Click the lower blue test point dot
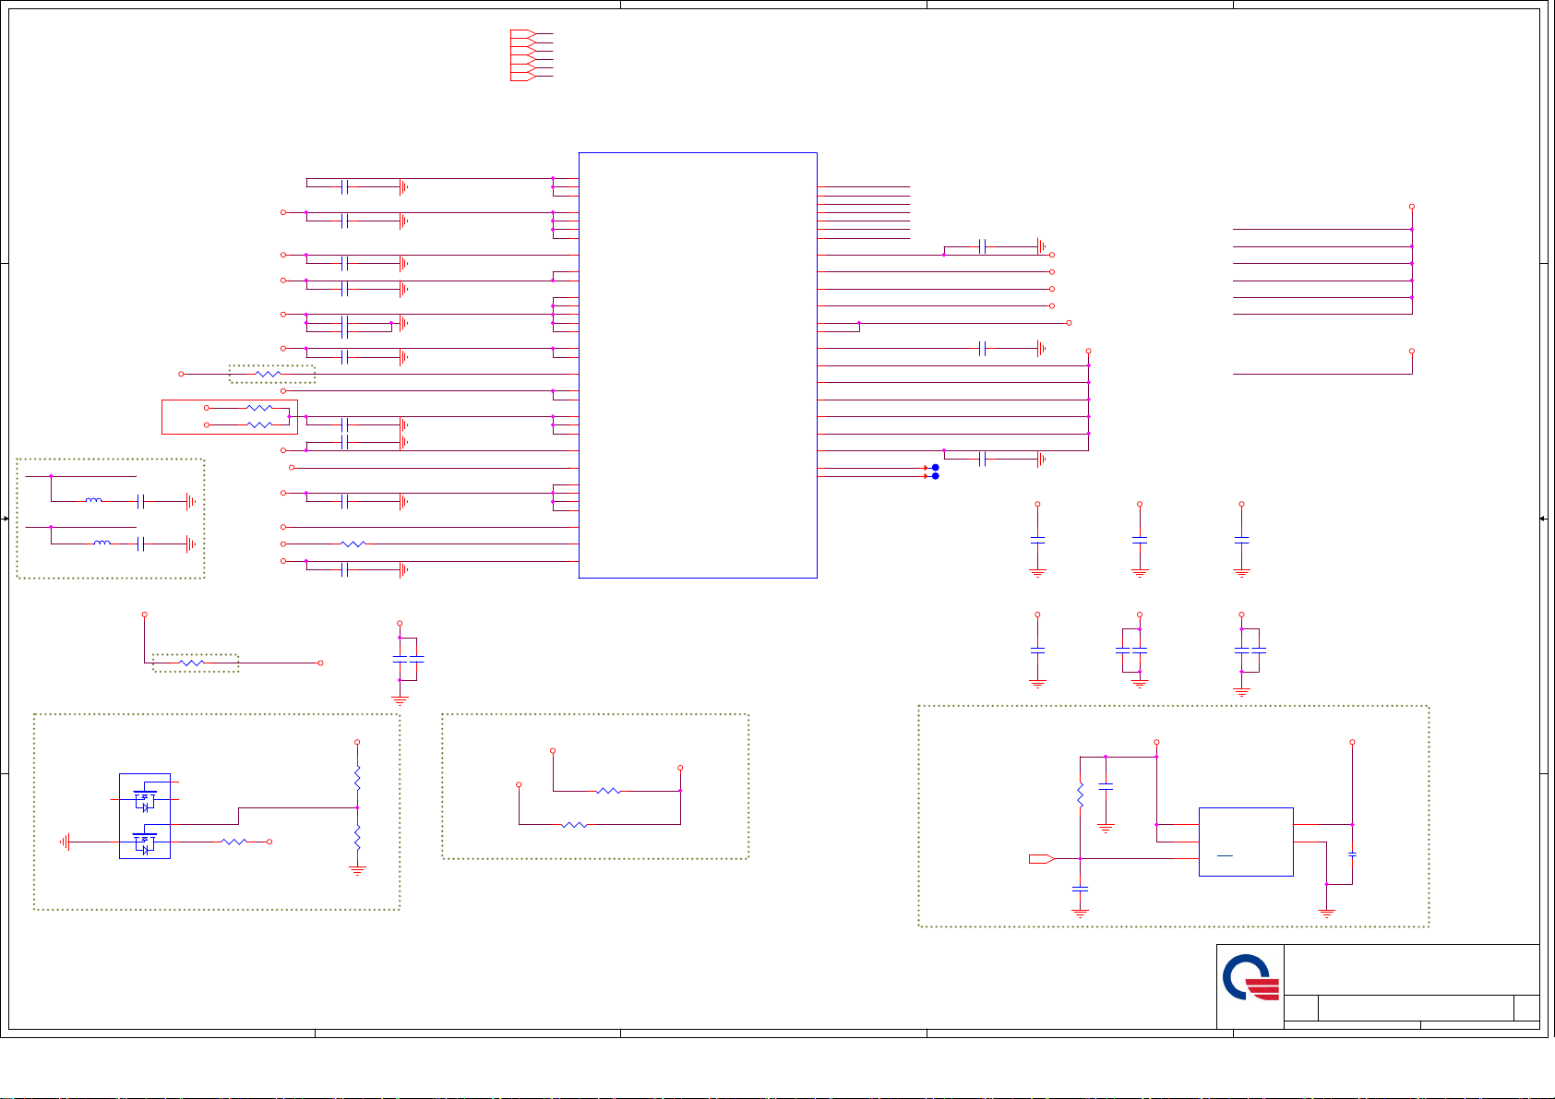The image size is (1555, 1099). pos(935,476)
